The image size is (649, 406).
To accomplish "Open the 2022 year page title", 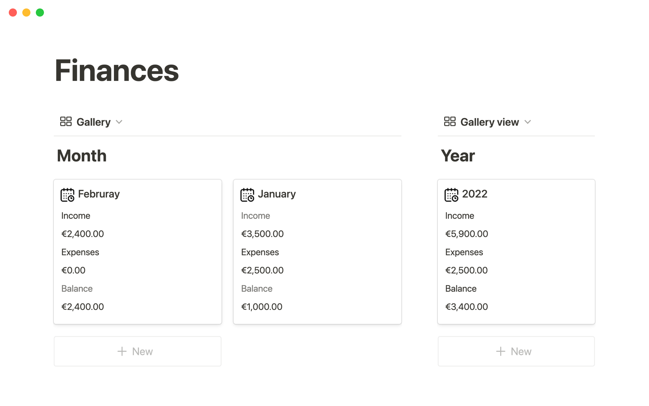I will click(x=475, y=194).
